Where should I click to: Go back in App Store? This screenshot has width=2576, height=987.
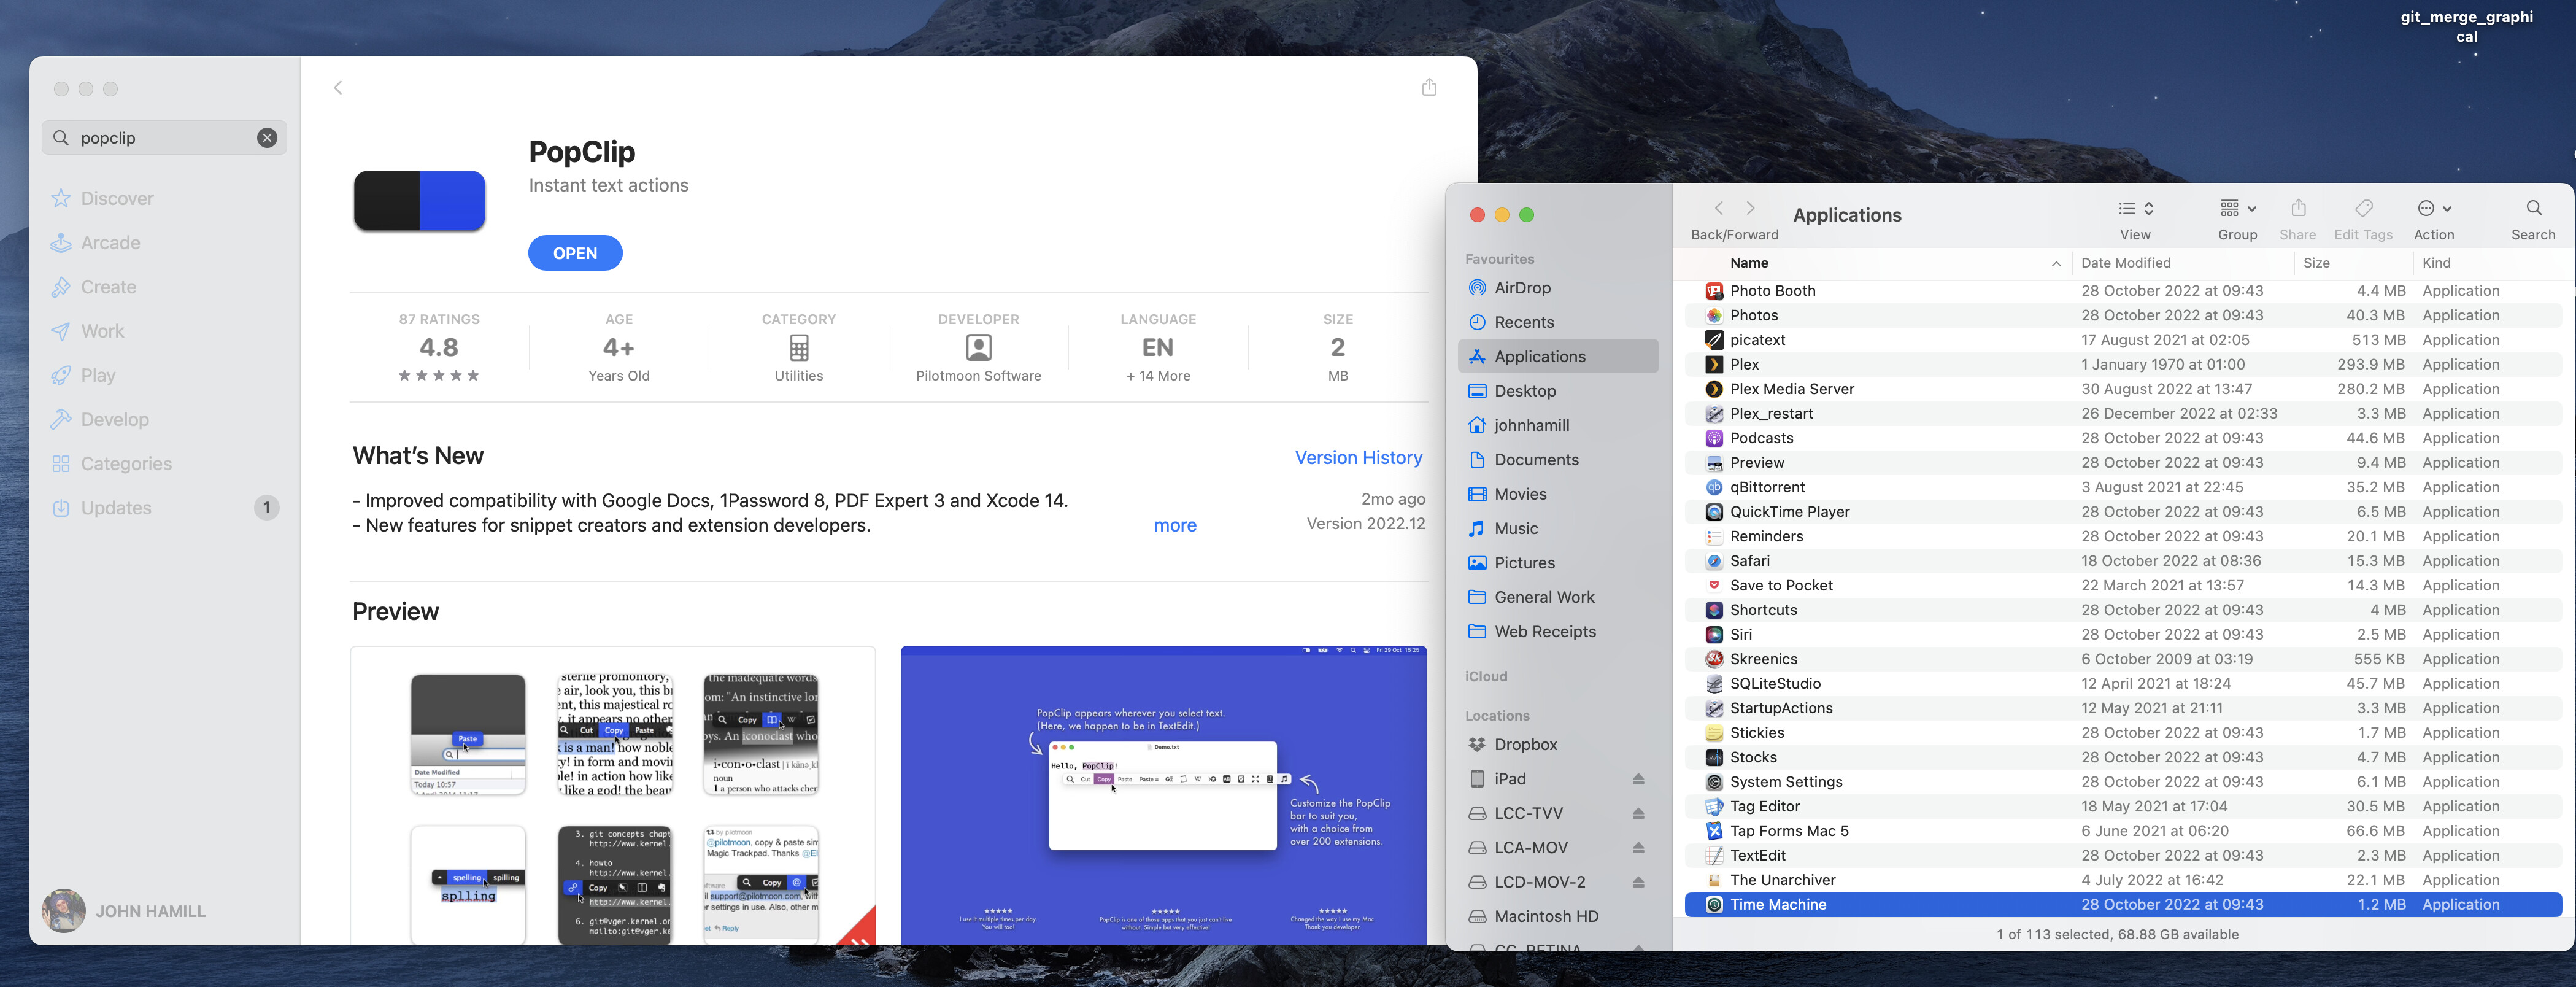[338, 88]
